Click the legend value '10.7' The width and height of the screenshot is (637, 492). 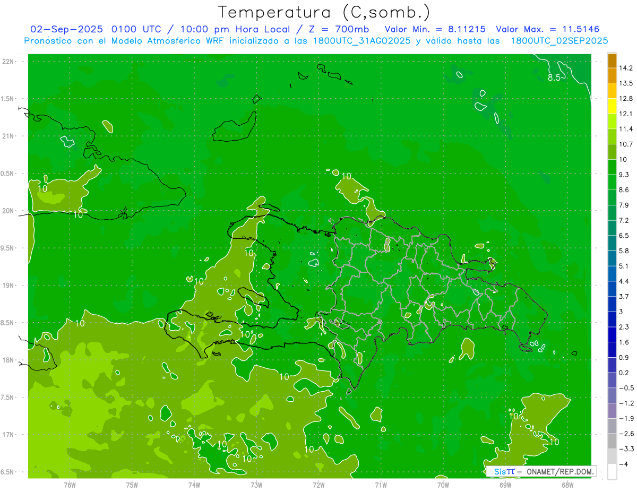pyautogui.click(x=626, y=144)
